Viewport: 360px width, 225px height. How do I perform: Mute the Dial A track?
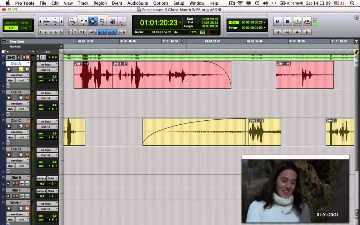pos(27,69)
